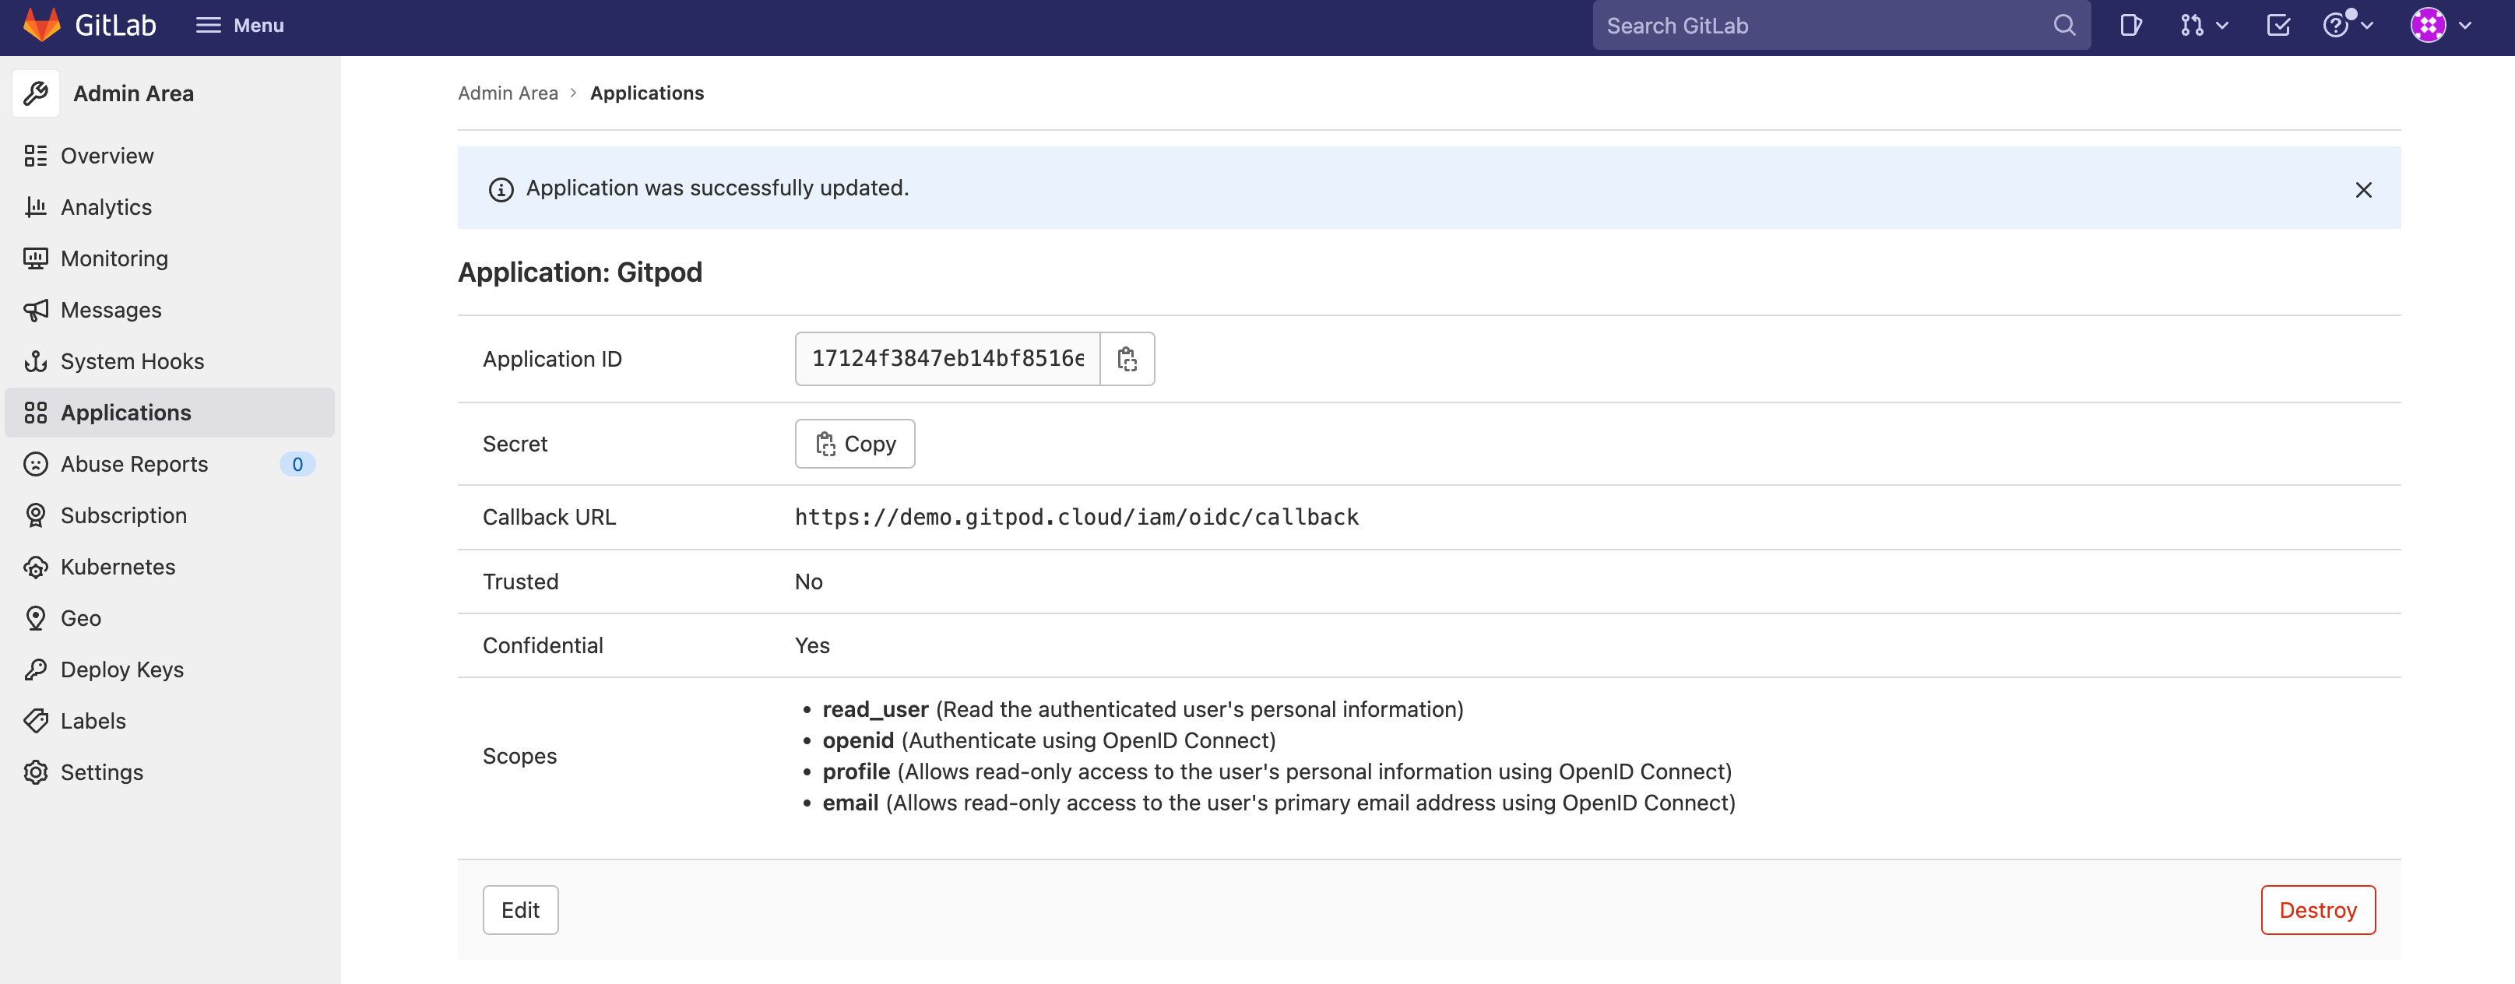
Task: Click the GitLab fox logo
Action: point(41,24)
